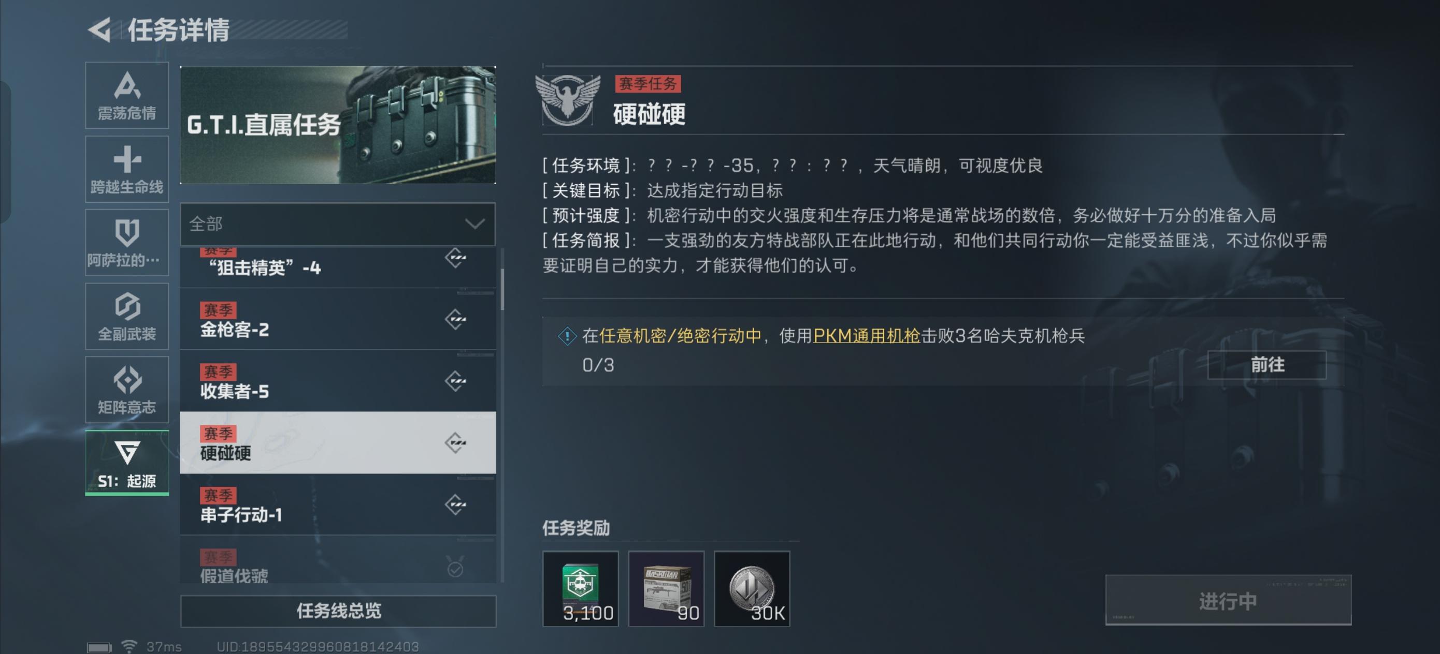
Task: Click the 3,100 green helicopter reward icon
Action: click(x=580, y=589)
